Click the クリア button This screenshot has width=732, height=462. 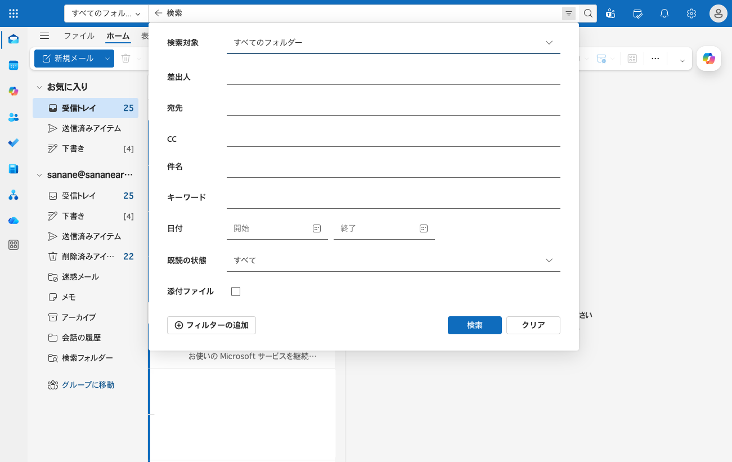tap(533, 325)
